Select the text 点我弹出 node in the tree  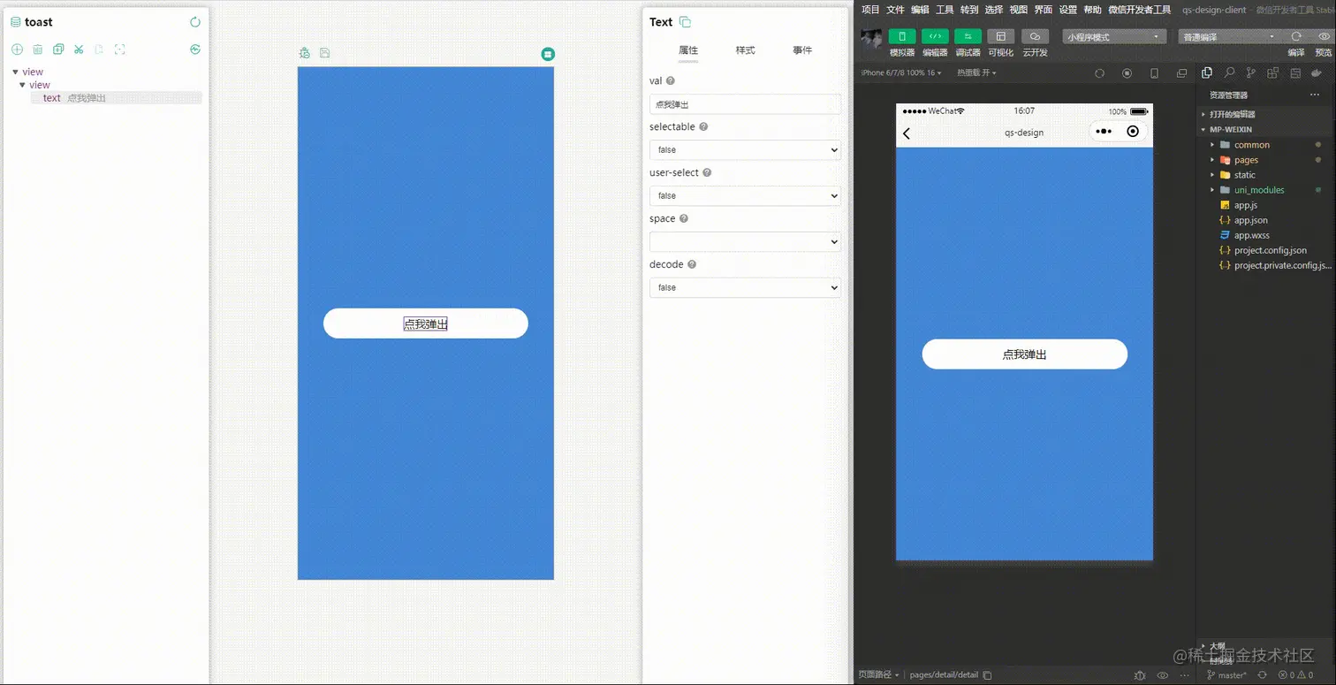click(117, 98)
